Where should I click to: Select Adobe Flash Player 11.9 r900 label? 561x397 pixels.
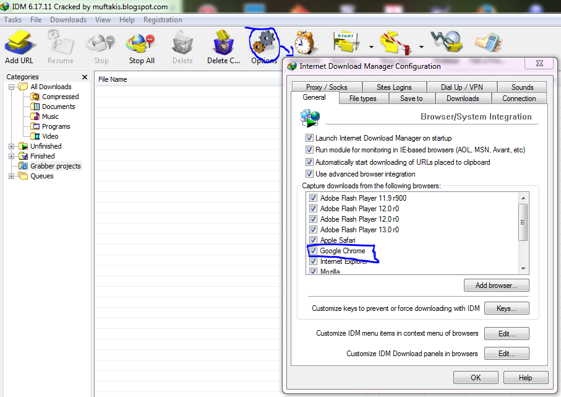tap(363, 198)
